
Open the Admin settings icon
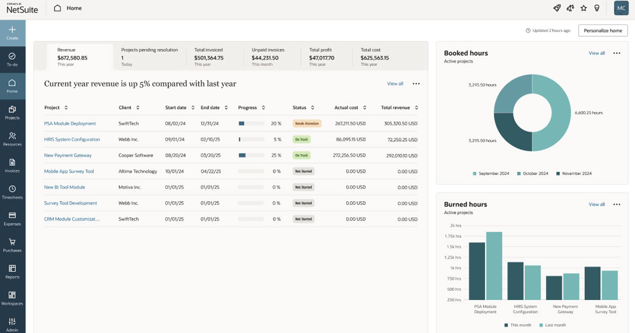click(12, 323)
